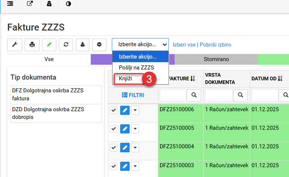Click the Izberi vse link

[x=184, y=44]
